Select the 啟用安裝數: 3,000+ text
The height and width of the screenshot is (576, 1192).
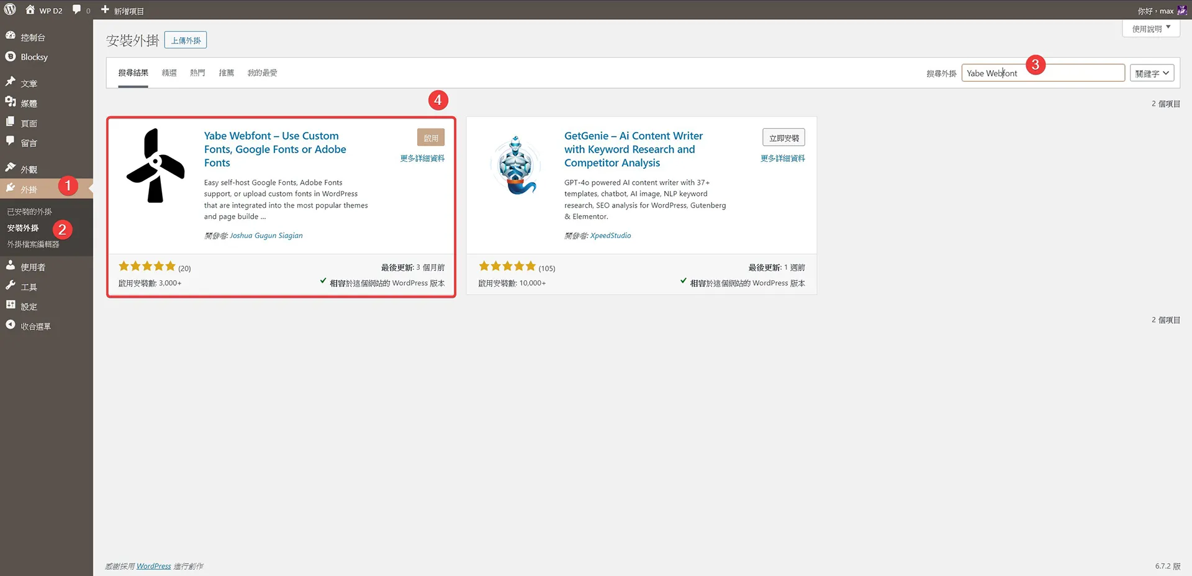pyautogui.click(x=150, y=283)
